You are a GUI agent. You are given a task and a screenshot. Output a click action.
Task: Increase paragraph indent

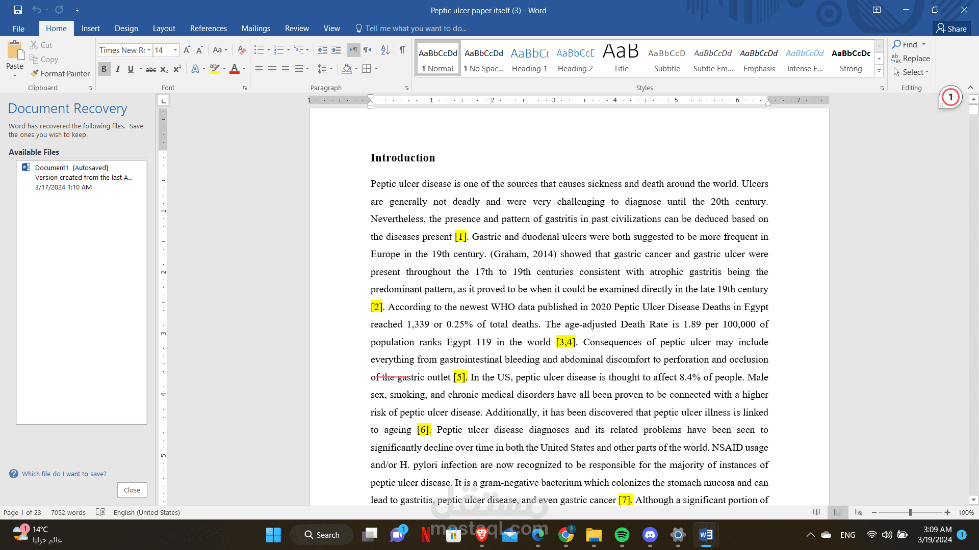(336, 50)
